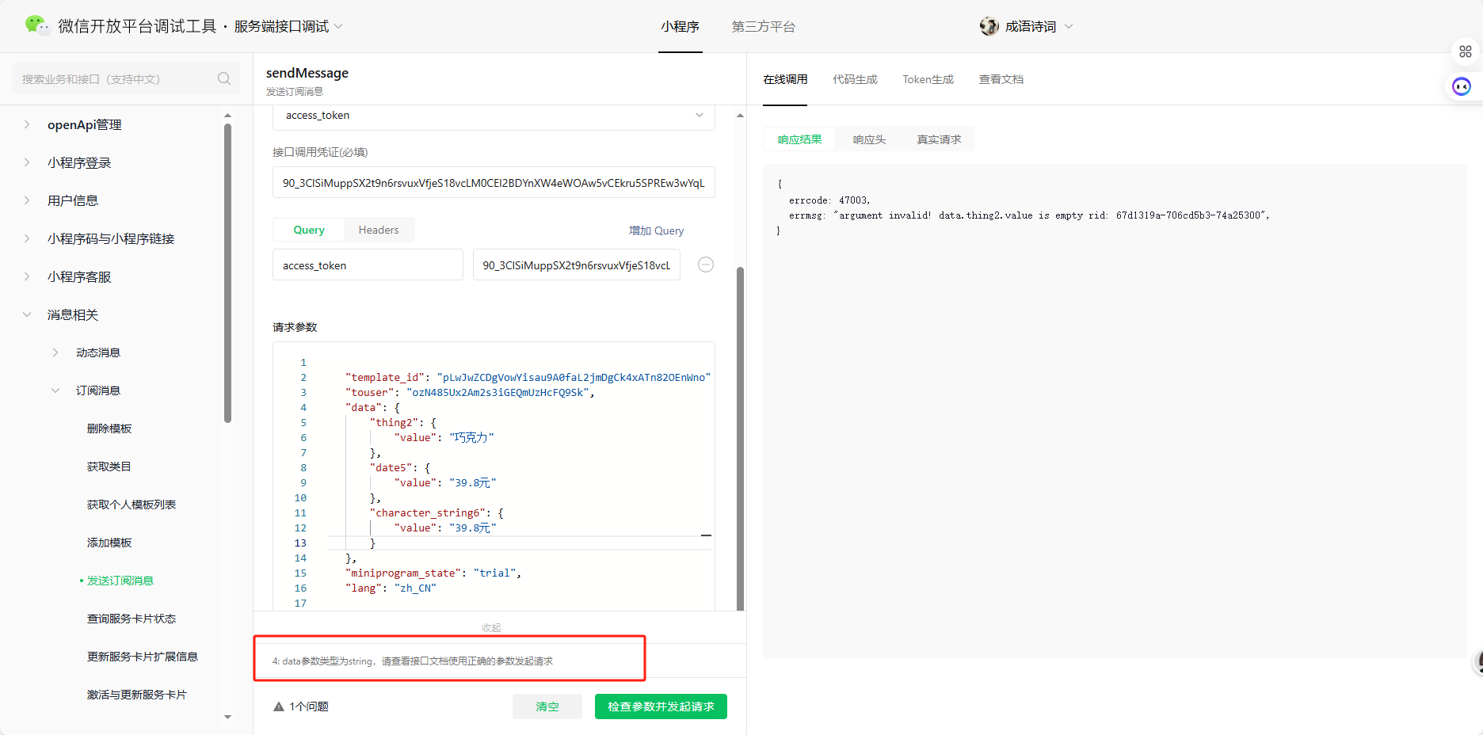Click the sidebar scroll-down arrow

(228, 718)
